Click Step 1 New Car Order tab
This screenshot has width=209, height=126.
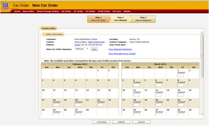pos(98,19)
